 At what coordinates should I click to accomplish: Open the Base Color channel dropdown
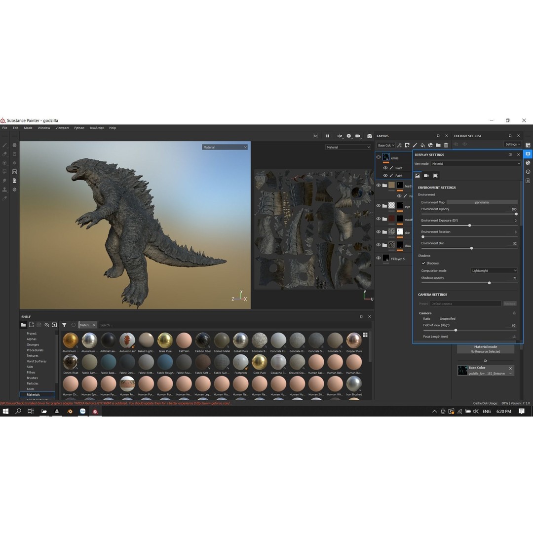386,145
